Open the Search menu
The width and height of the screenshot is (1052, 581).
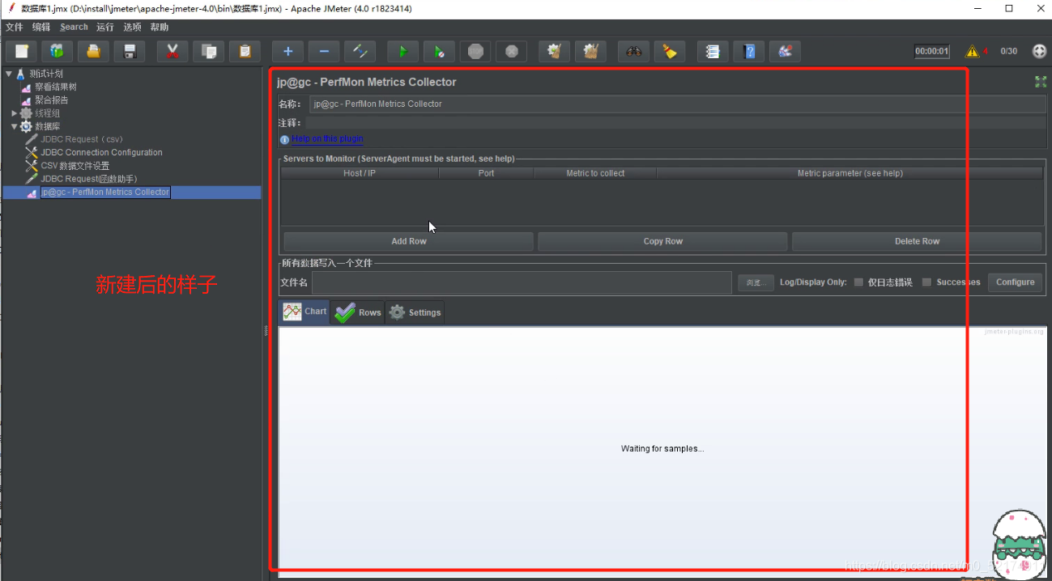[74, 27]
